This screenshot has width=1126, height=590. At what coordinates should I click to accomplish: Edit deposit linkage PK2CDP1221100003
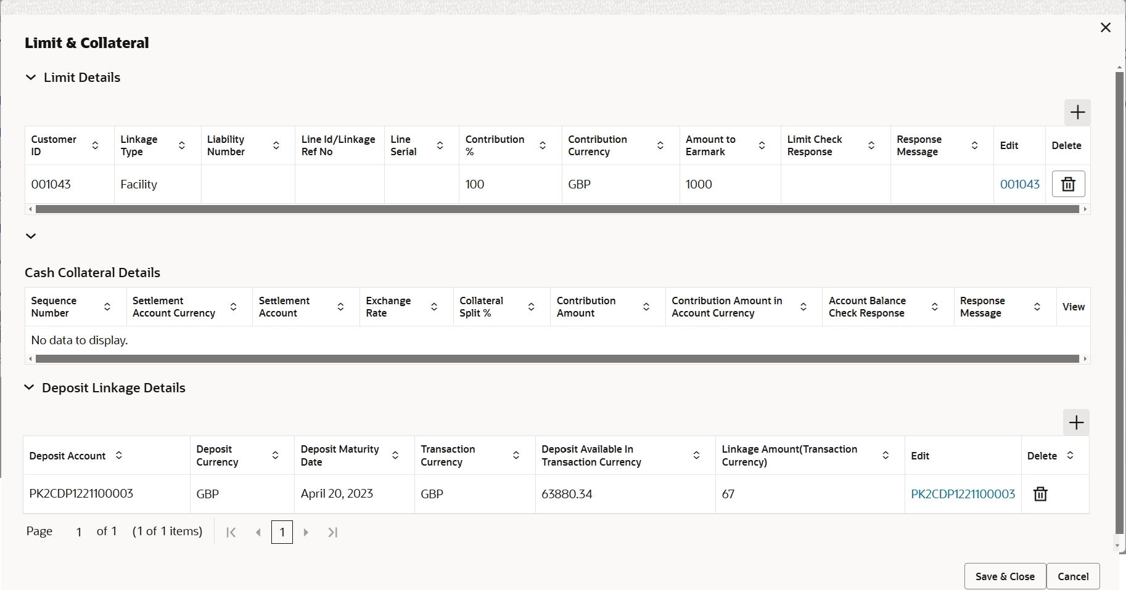click(x=963, y=493)
